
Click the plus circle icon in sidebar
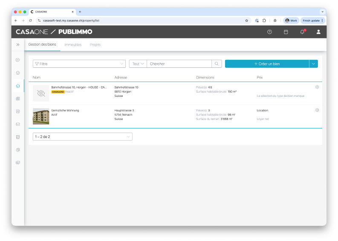(18, 60)
